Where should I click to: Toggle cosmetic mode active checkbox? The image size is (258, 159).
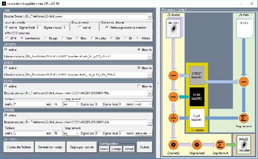coord(6,27)
